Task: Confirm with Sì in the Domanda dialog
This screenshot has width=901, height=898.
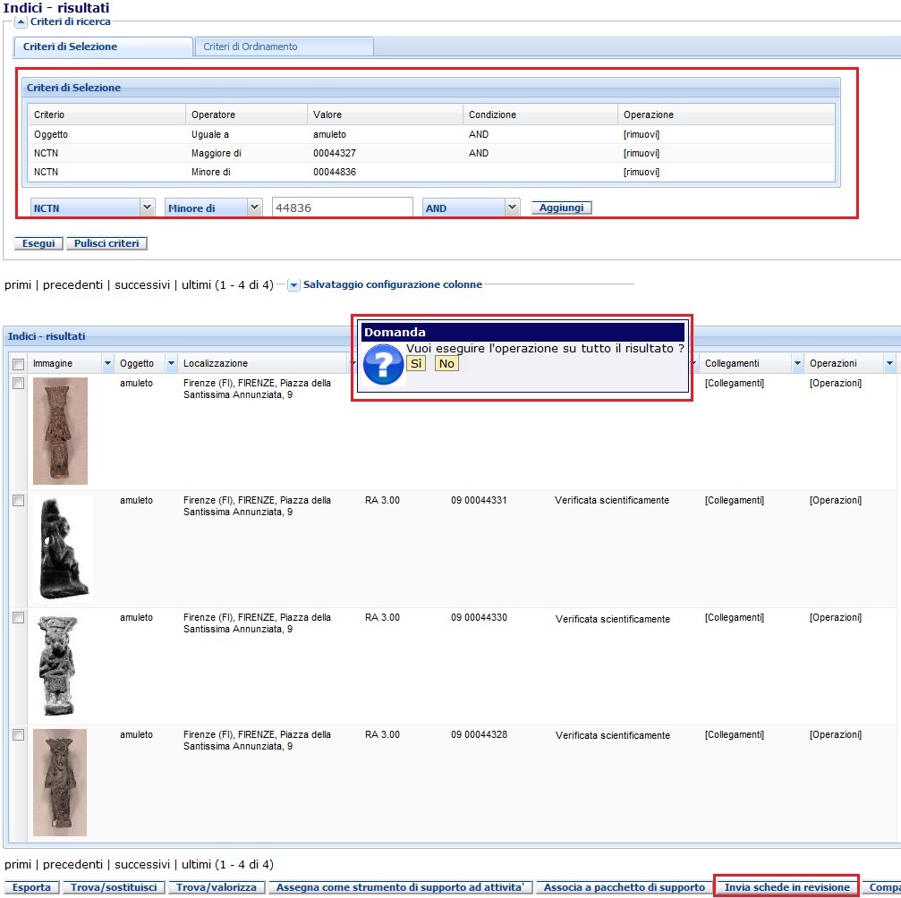Action: click(x=416, y=364)
